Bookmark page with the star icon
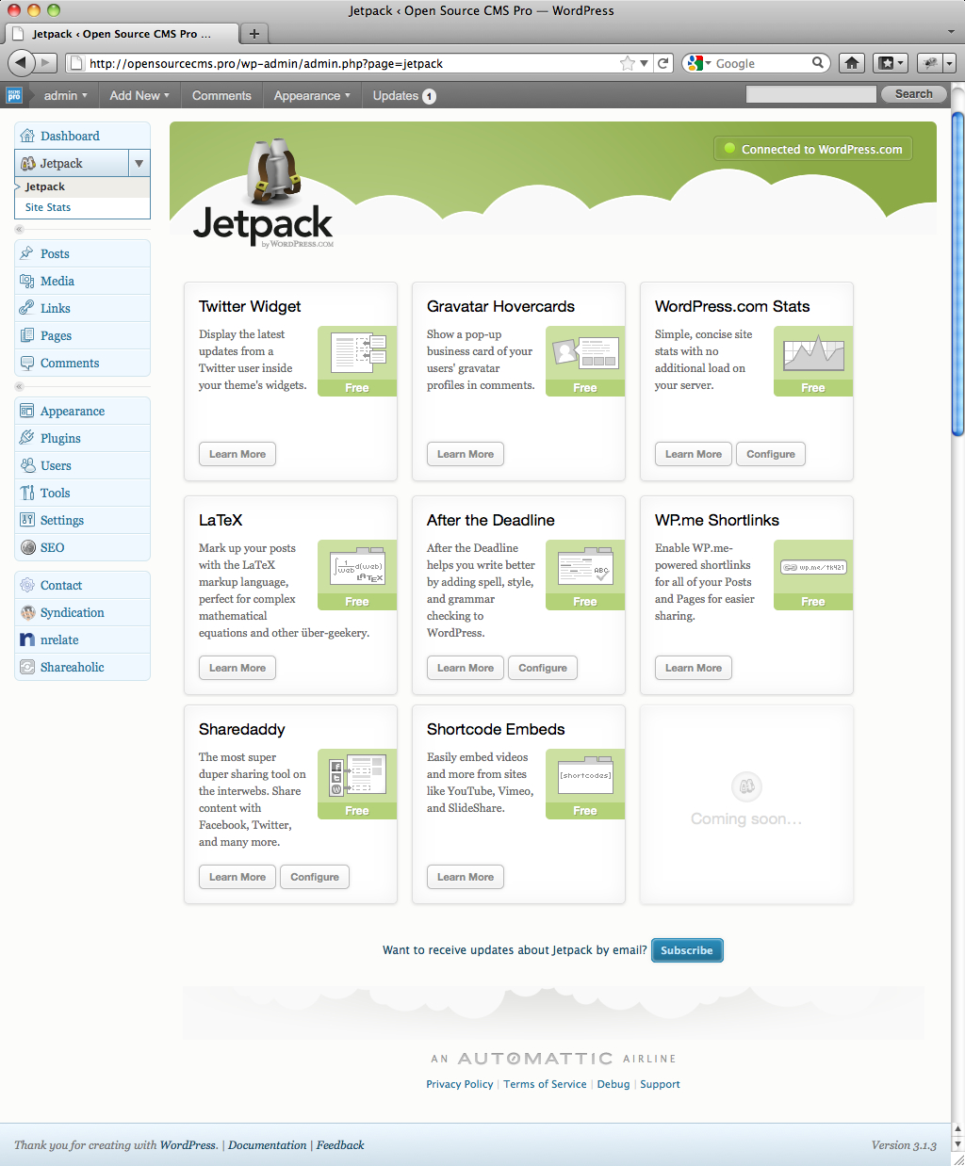Screen dimensions: 965x1166 pyautogui.click(x=628, y=63)
